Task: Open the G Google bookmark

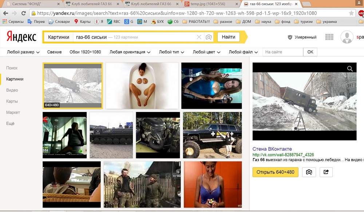Action: (129, 21)
